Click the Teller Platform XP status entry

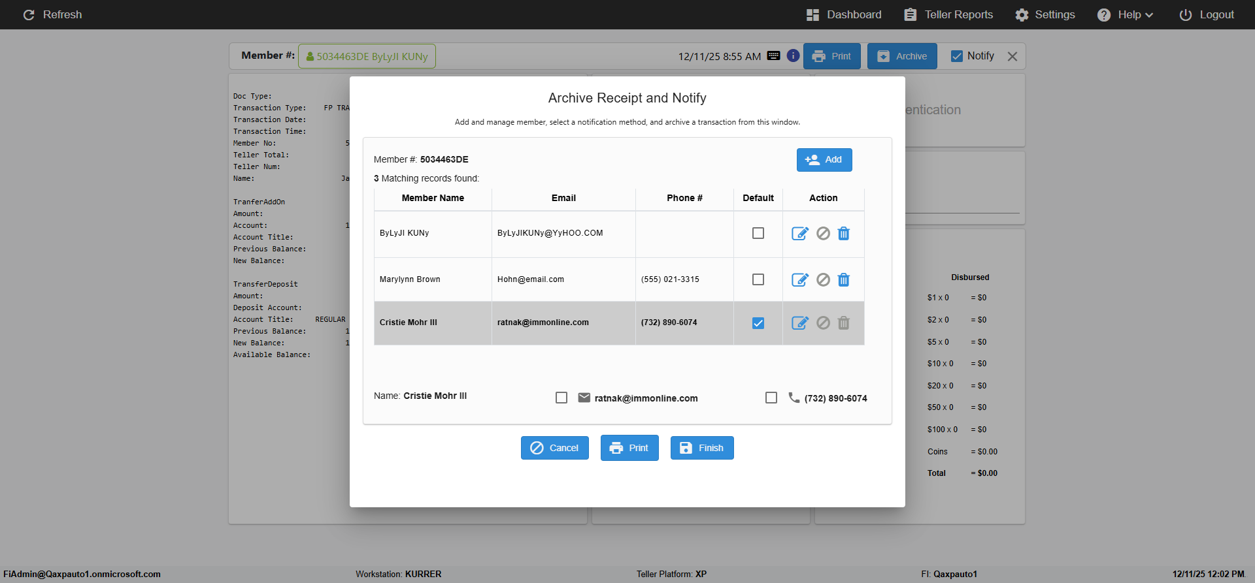(672, 575)
